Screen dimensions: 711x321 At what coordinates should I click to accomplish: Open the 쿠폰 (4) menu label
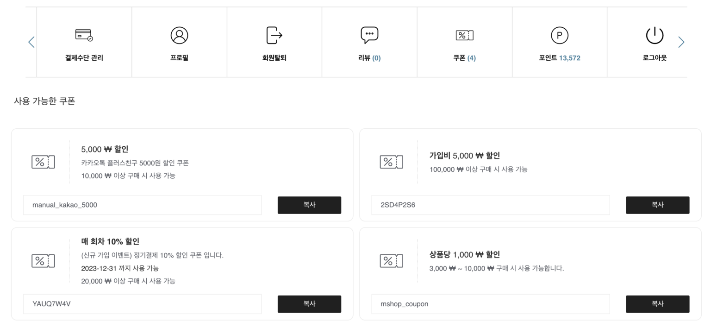(464, 58)
